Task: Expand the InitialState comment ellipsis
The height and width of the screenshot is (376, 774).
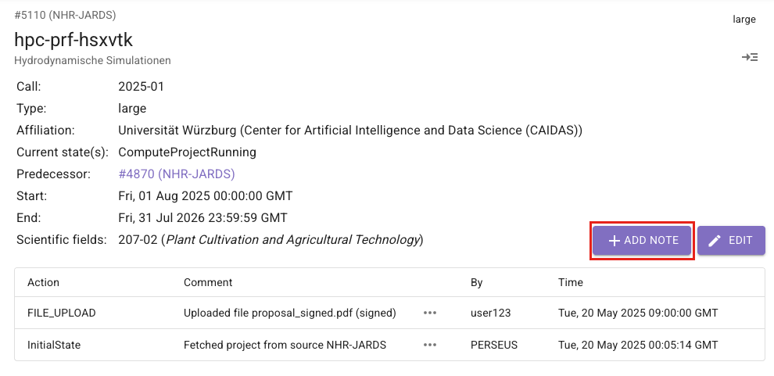Action: coord(429,344)
